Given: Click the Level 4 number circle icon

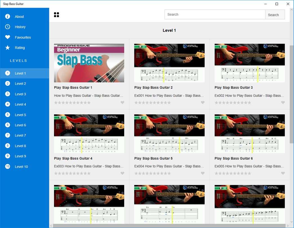Looking at the screenshot, I should 8,104.
